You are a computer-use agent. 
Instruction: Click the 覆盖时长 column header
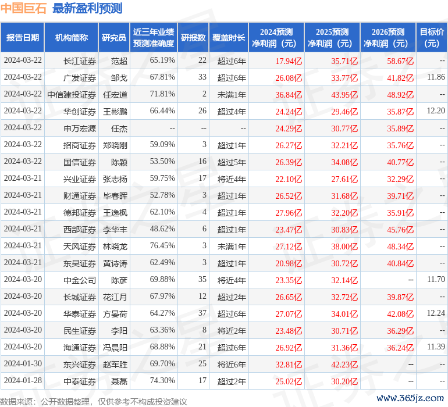coord(228,38)
